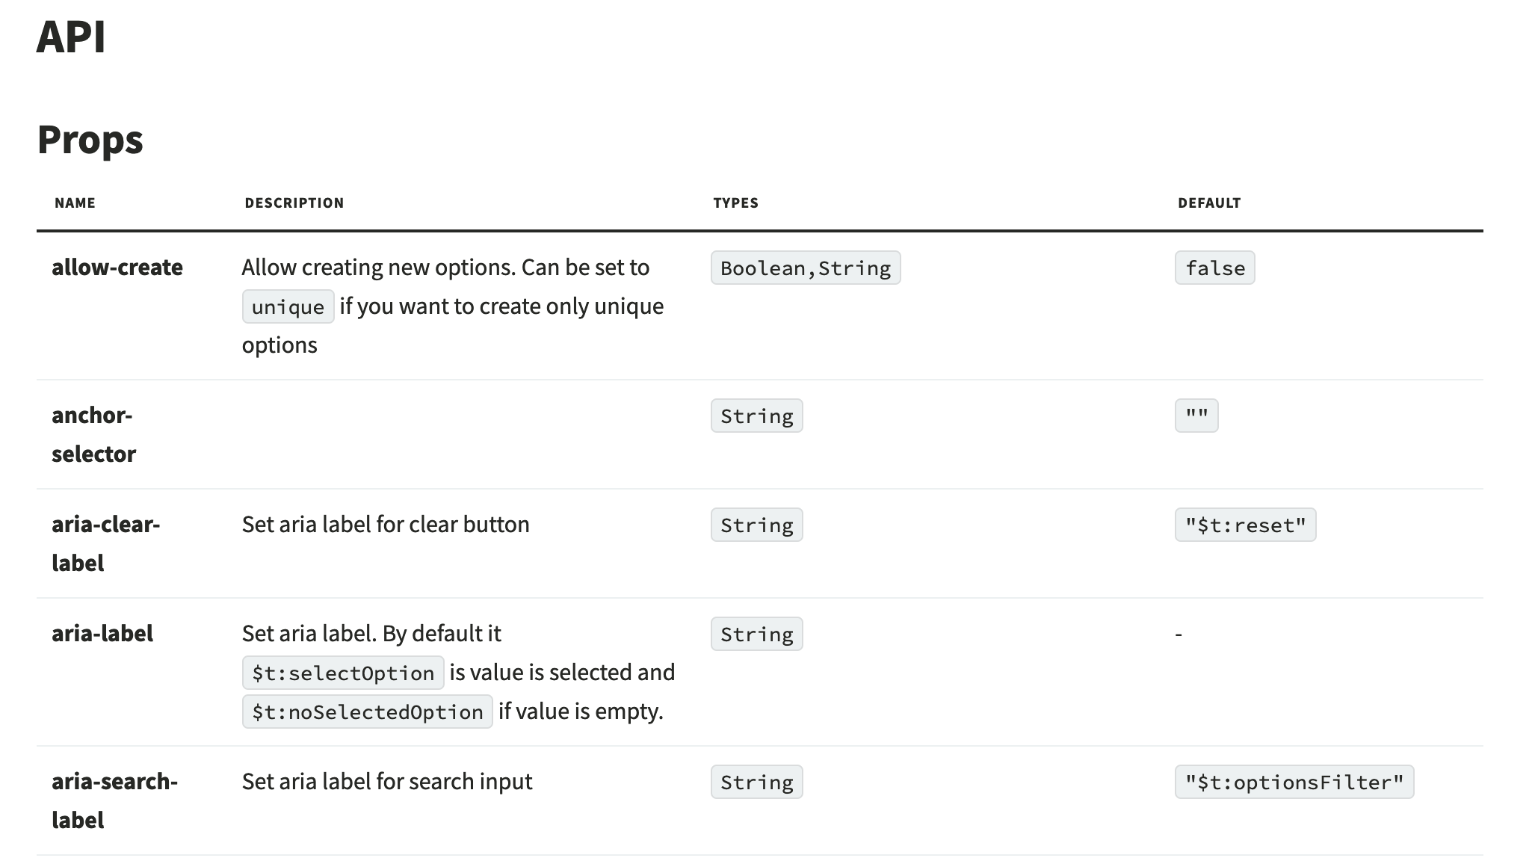This screenshot has width=1535, height=861.
Task: Click the Props section heading
Action: tap(90, 140)
